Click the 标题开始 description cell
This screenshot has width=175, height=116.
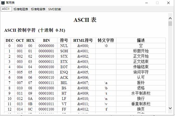pos(141,51)
